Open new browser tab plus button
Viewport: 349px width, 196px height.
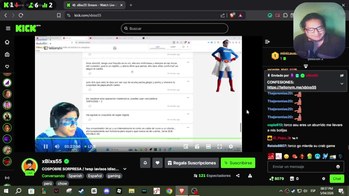tap(131, 5)
